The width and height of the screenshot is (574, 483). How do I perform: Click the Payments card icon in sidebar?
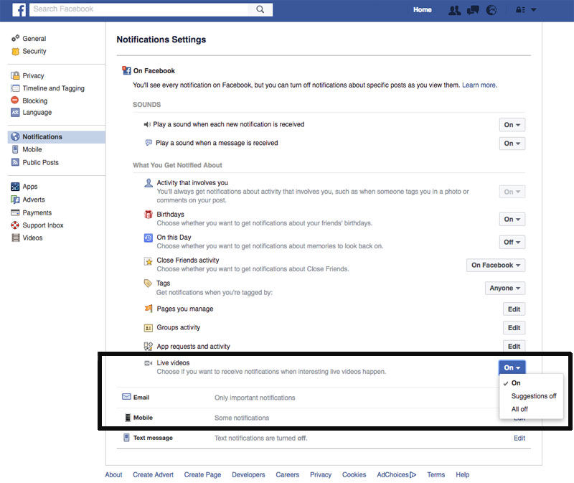(15, 212)
